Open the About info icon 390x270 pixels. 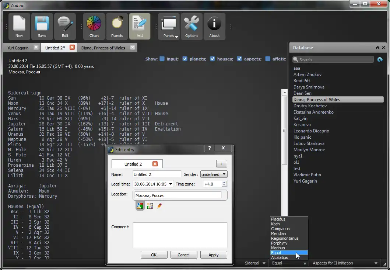pos(214,27)
